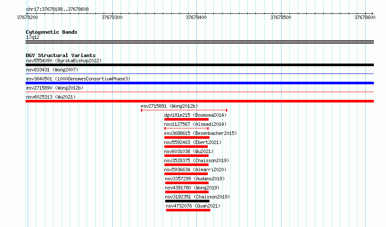Screen dimensions: 386x227
Task: Click the nsv5554090 (ByrskaBishop2022) variant label
Action: coord(64,61)
